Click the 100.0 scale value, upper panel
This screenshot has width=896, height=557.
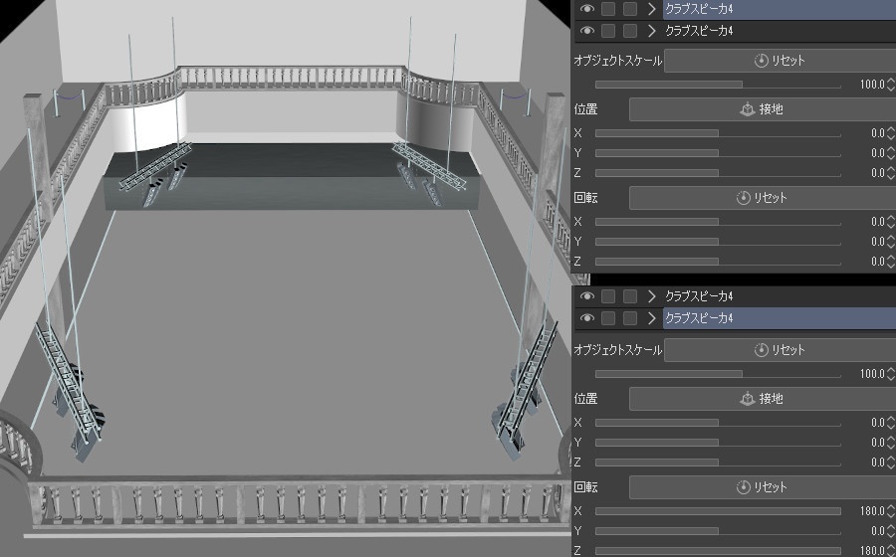pos(872,85)
